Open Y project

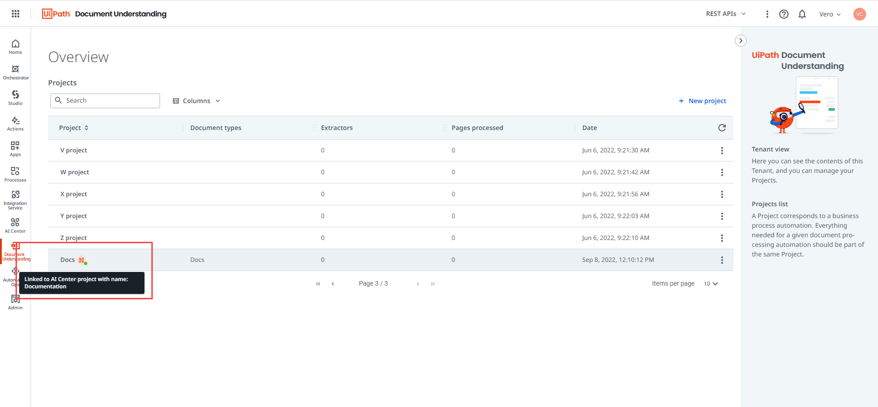pos(74,216)
